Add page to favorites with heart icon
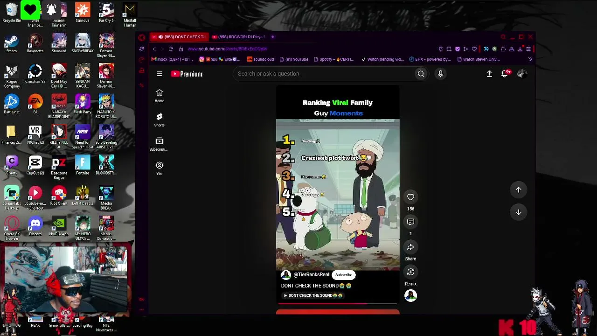This screenshot has height=336, width=597. (474, 49)
